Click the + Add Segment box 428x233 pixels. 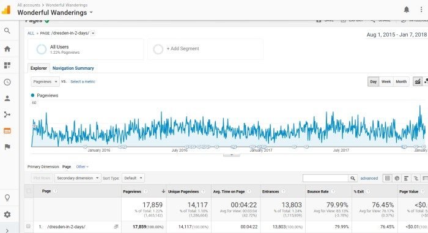point(205,49)
